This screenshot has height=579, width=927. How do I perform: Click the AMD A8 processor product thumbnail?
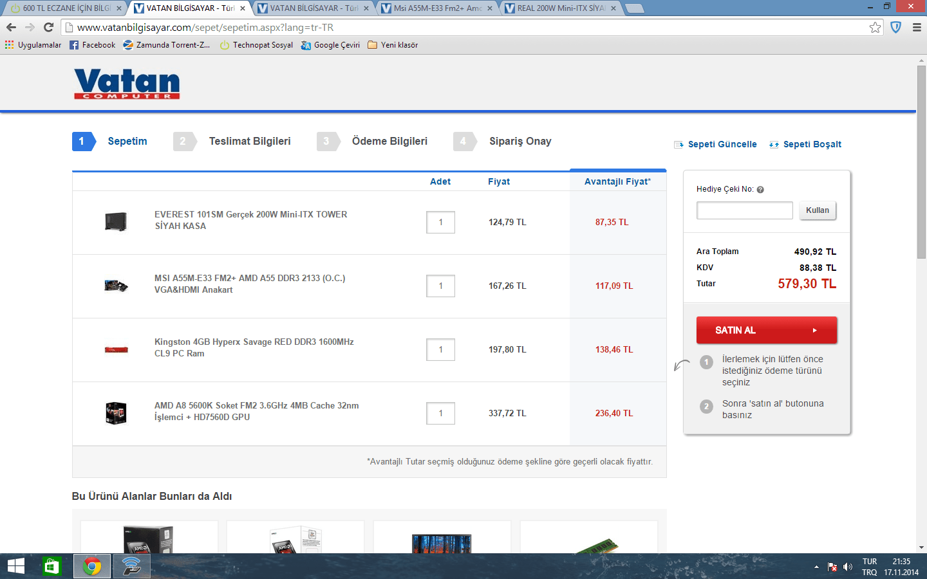[x=116, y=413]
